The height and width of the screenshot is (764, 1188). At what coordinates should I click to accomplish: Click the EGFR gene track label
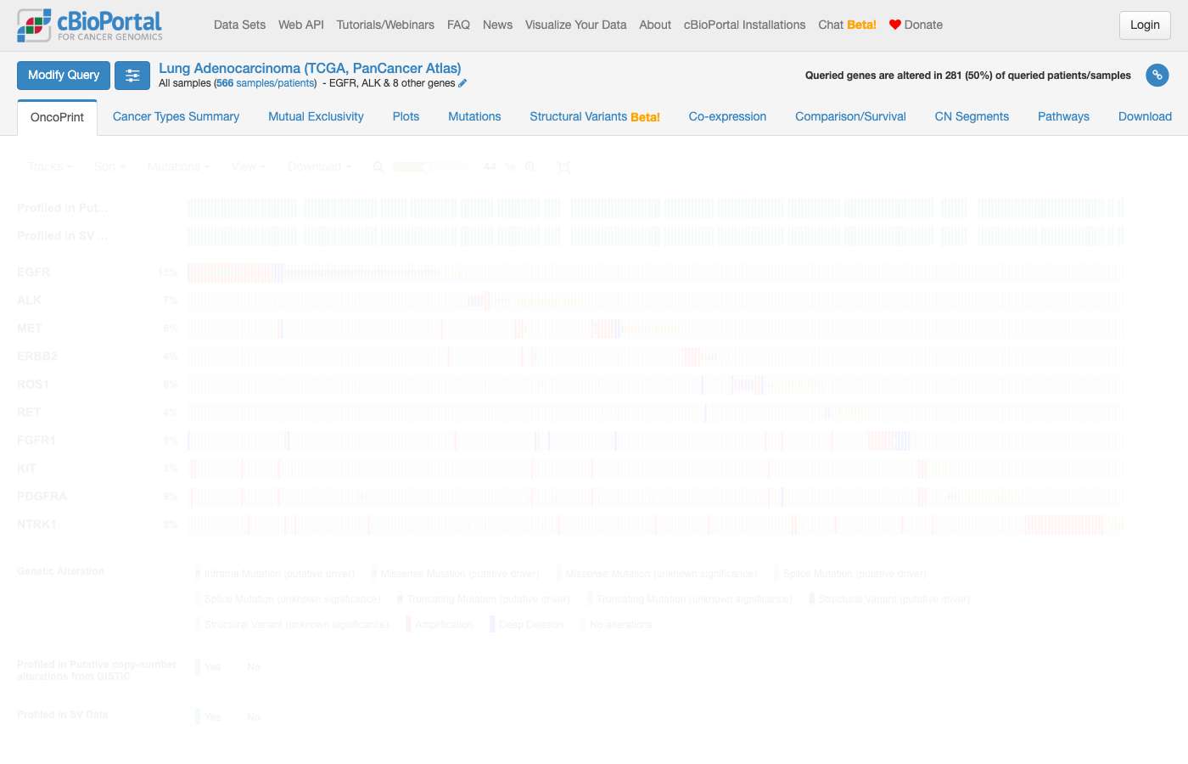34,272
